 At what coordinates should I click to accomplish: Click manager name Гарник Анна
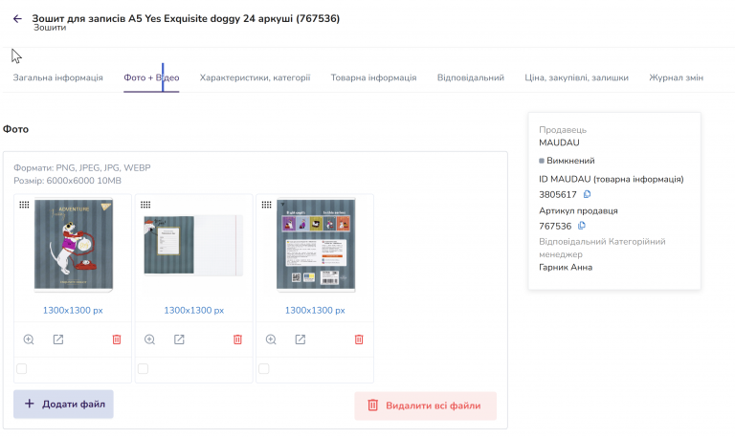click(566, 268)
